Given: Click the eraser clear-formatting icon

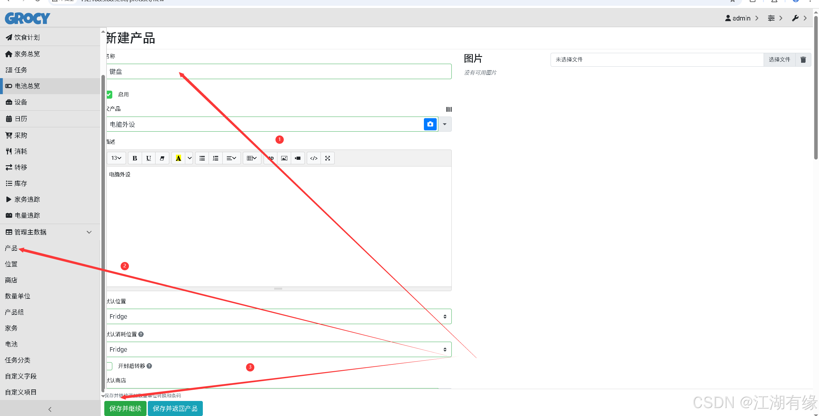Looking at the screenshot, I should [162, 158].
